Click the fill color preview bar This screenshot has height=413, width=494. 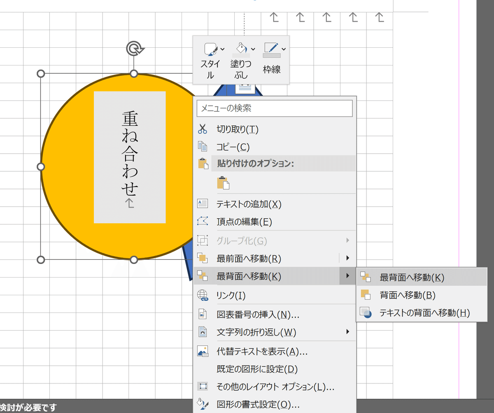pos(241,56)
